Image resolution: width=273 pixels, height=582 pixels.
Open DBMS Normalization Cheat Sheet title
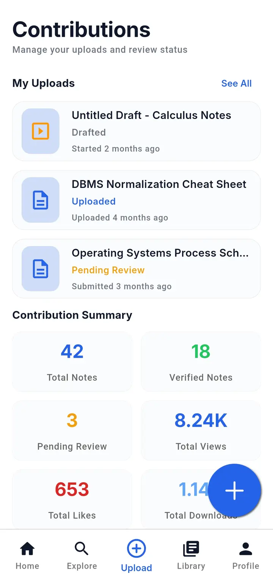(159, 184)
